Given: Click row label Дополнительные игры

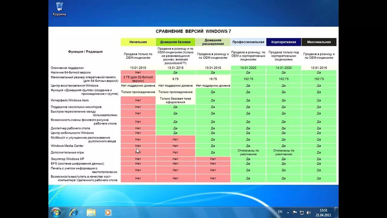Looking at the screenshot, I should coord(67,152).
